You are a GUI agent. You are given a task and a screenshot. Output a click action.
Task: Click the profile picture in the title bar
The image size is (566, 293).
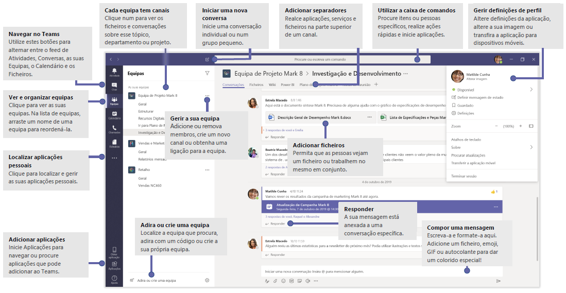(x=499, y=60)
